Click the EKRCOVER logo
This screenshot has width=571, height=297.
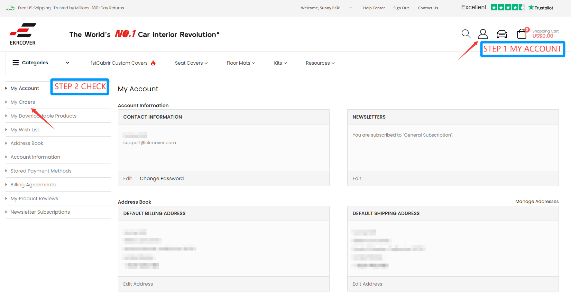pos(23,34)
